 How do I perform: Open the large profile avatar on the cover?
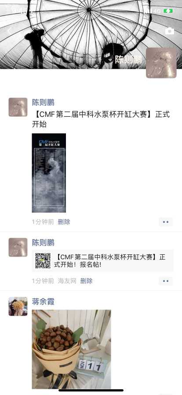click(161, 63)
